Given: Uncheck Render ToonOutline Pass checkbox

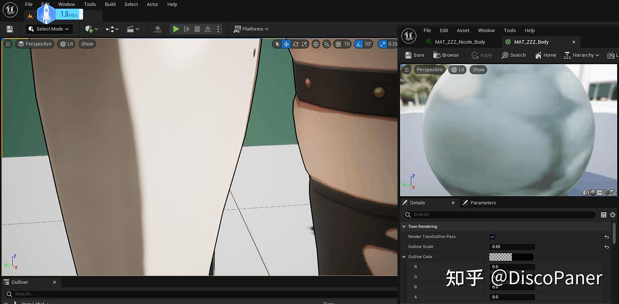Looking at the screenshot, I should click(492, 237).
